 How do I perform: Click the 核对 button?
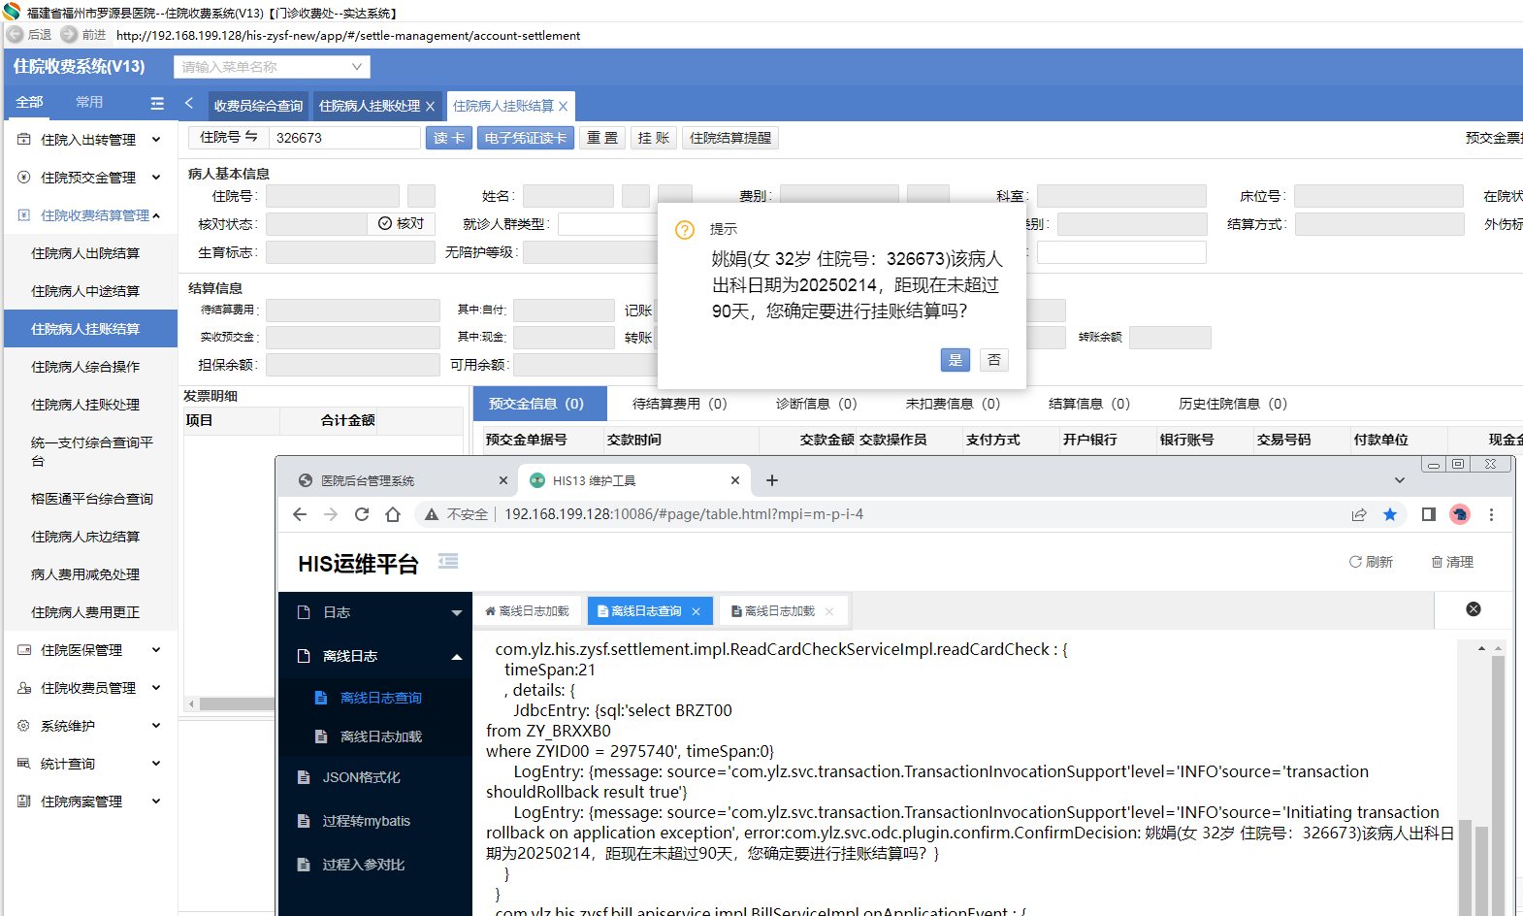click(402, 223)
